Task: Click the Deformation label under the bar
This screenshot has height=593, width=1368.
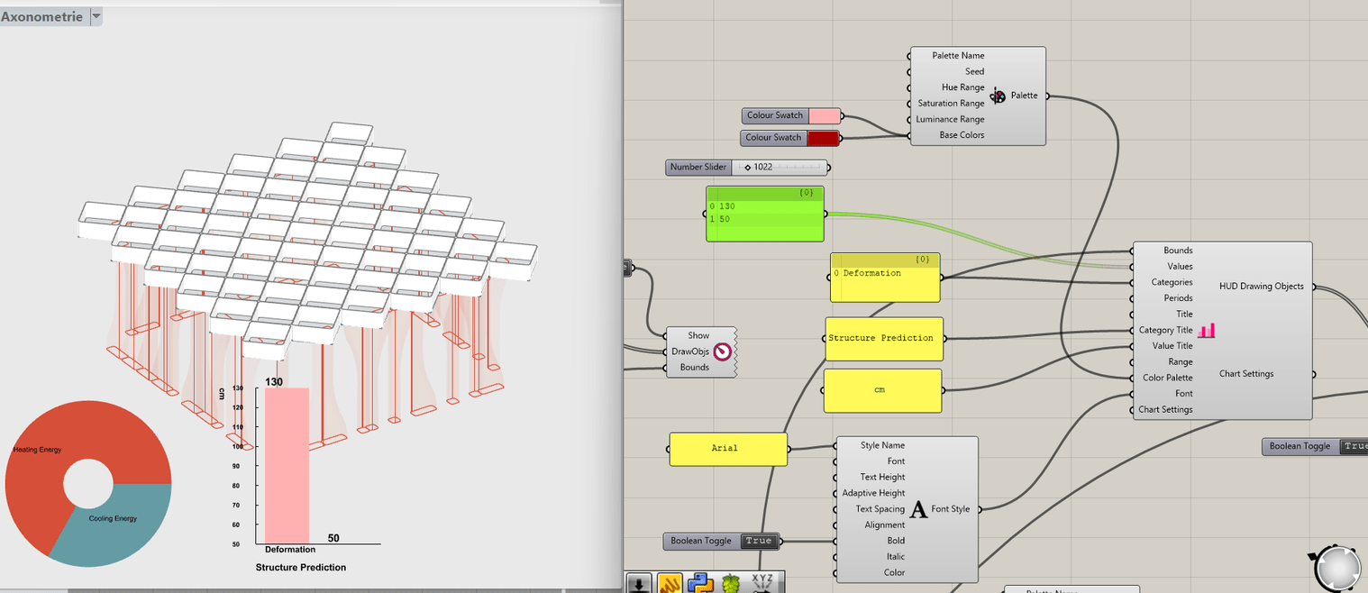Action: pos(290,550)
